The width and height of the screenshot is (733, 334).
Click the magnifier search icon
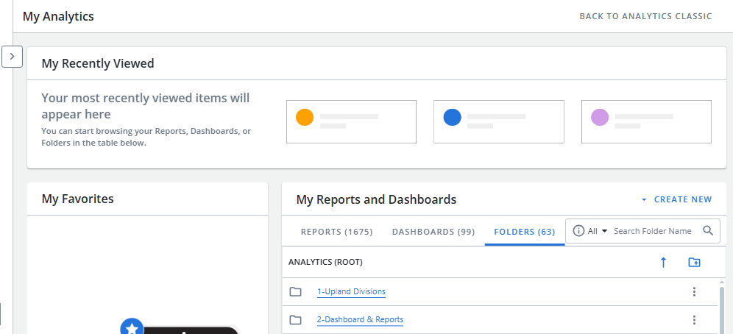coord(708,230)
